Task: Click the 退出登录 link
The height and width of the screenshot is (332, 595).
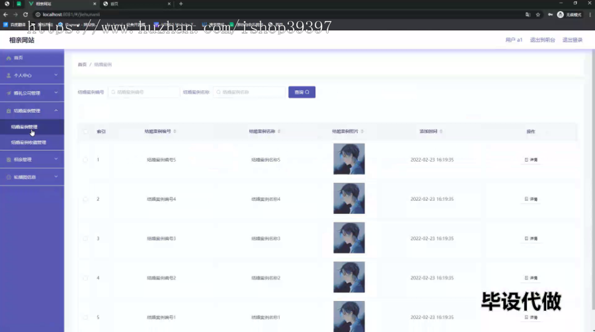Action: tap(573, 40)
